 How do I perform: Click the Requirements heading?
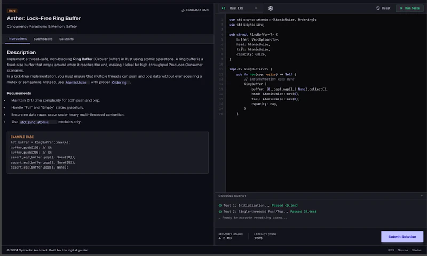19,93
